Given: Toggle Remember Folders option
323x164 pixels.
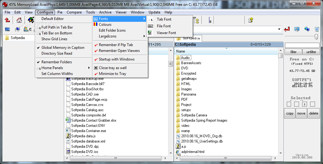Looking at the screenshot, I should (x=57, y=62).
